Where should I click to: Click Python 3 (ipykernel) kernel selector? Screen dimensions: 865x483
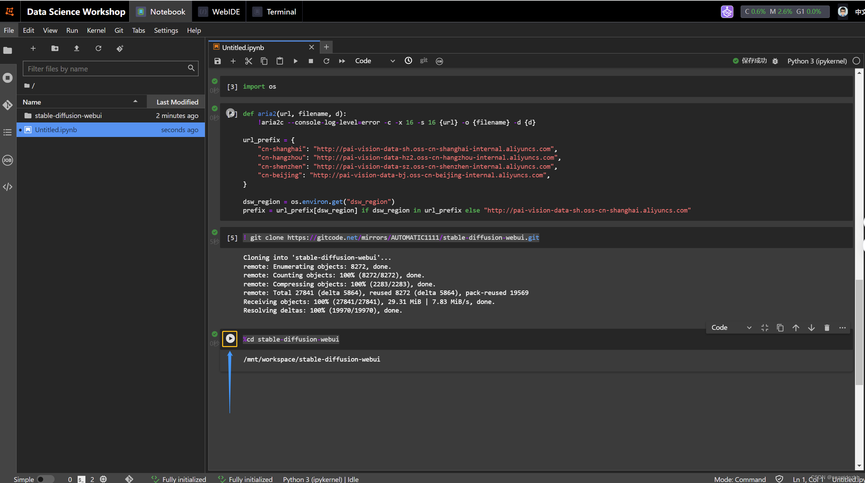pyautogui.click(x=817, y=61)
